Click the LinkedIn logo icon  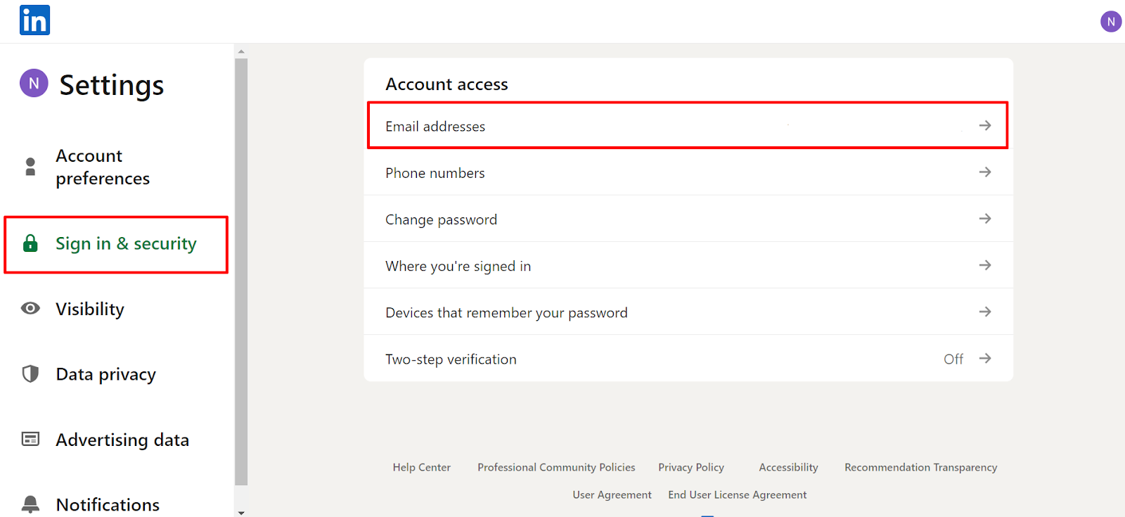[x=34, y=20]
